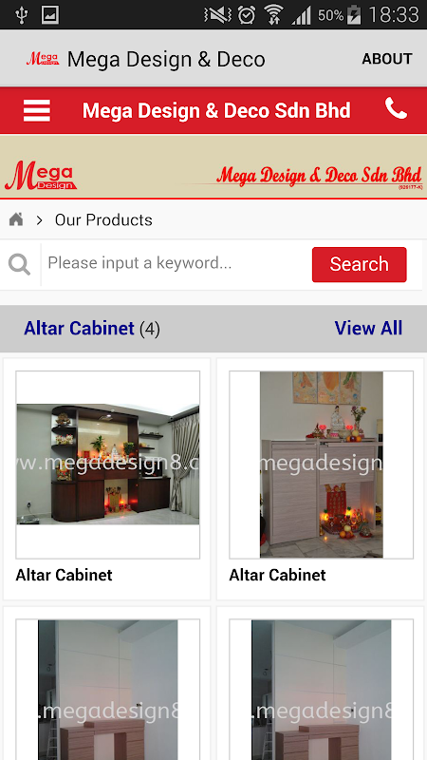
Task: Tap the USB connection status icon
Action: (21, 14)
